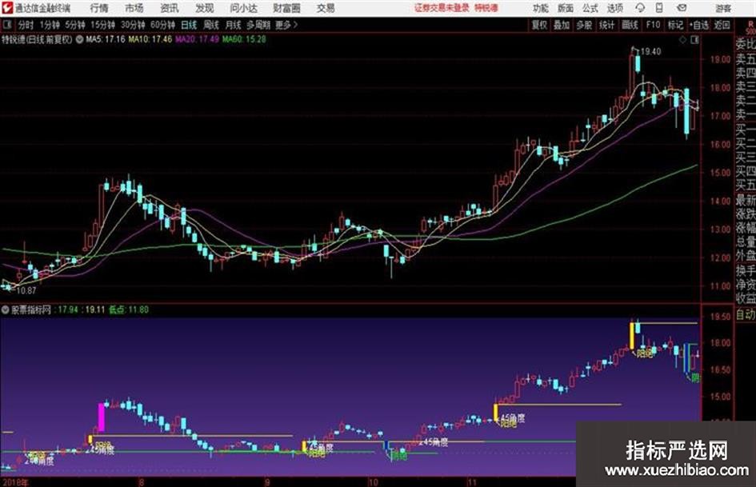
Task: Expand the 股票指标网 sub-indicator dropdown
Action: click(6, 309)
